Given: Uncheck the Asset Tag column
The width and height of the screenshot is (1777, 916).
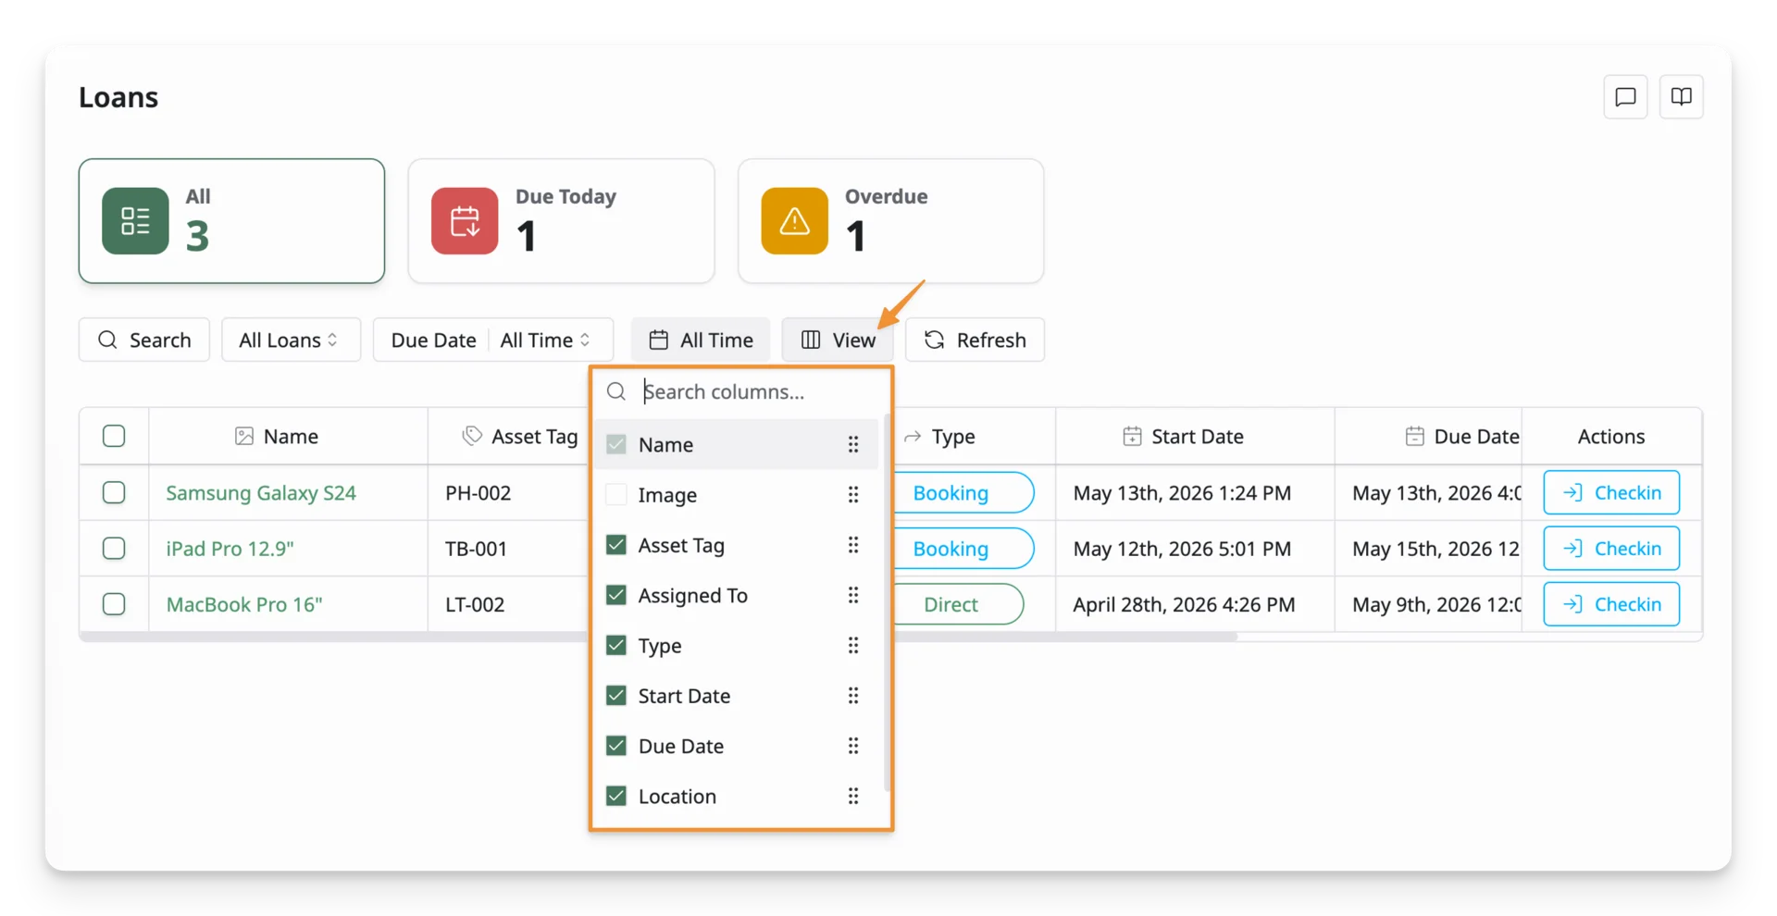Looking at the screenshot, I should 616,545.
